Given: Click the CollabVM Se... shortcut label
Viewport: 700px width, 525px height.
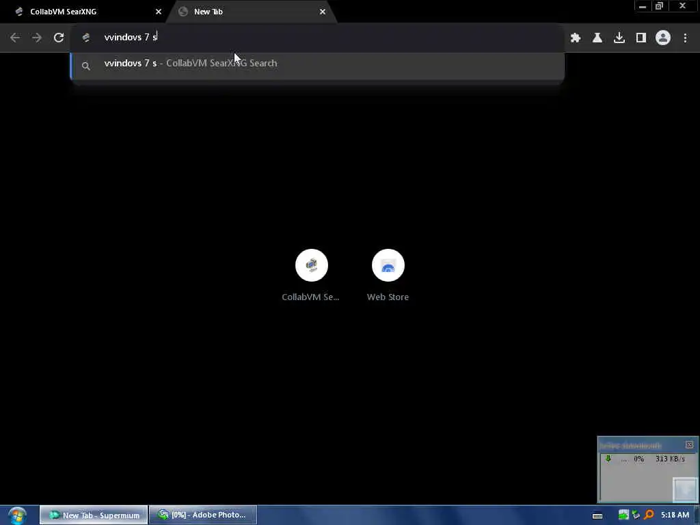Looking at the screenshot, I should (x=311, y=297).
